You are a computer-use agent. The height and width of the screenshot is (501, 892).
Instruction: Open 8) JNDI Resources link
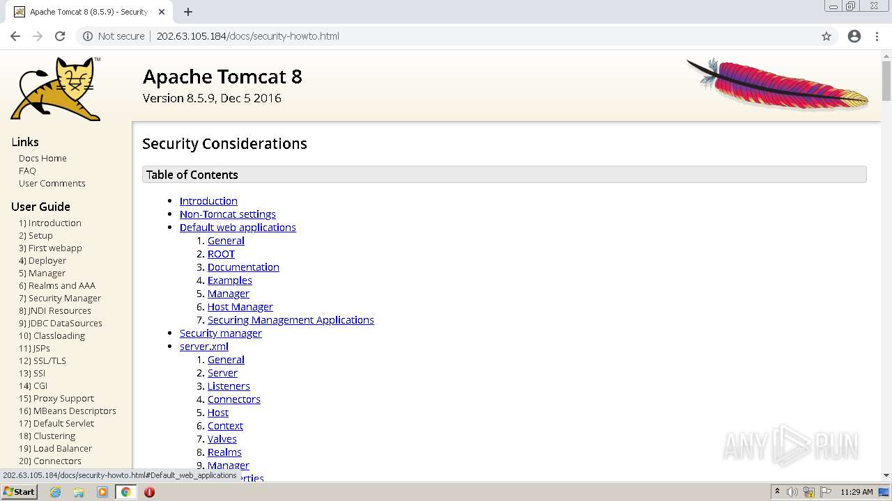click(x=55, y=310)
